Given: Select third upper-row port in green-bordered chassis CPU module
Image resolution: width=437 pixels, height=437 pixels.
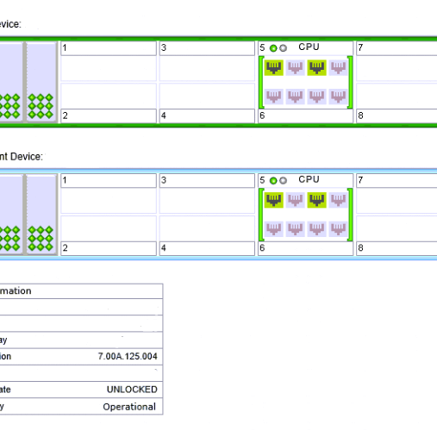Looking at the screenshot, I should tap(316, 68).
